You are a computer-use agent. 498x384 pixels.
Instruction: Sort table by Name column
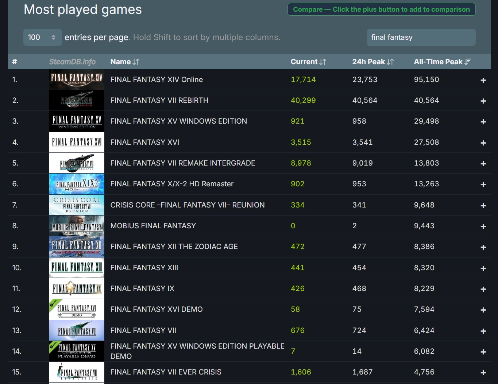[x=125, y=62]
